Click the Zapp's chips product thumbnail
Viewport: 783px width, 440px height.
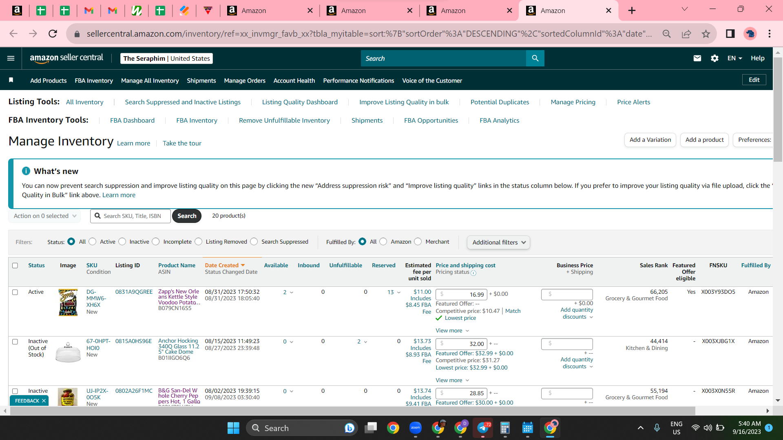pos(68,303)
